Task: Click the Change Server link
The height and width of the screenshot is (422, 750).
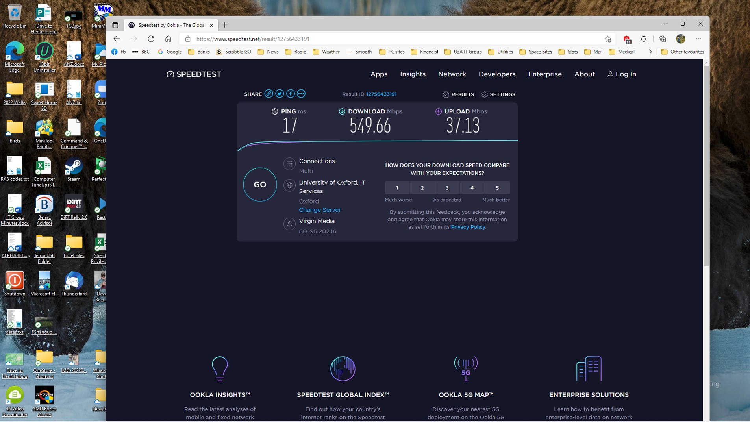Action: pyautogui.click(x=320, y=210)
